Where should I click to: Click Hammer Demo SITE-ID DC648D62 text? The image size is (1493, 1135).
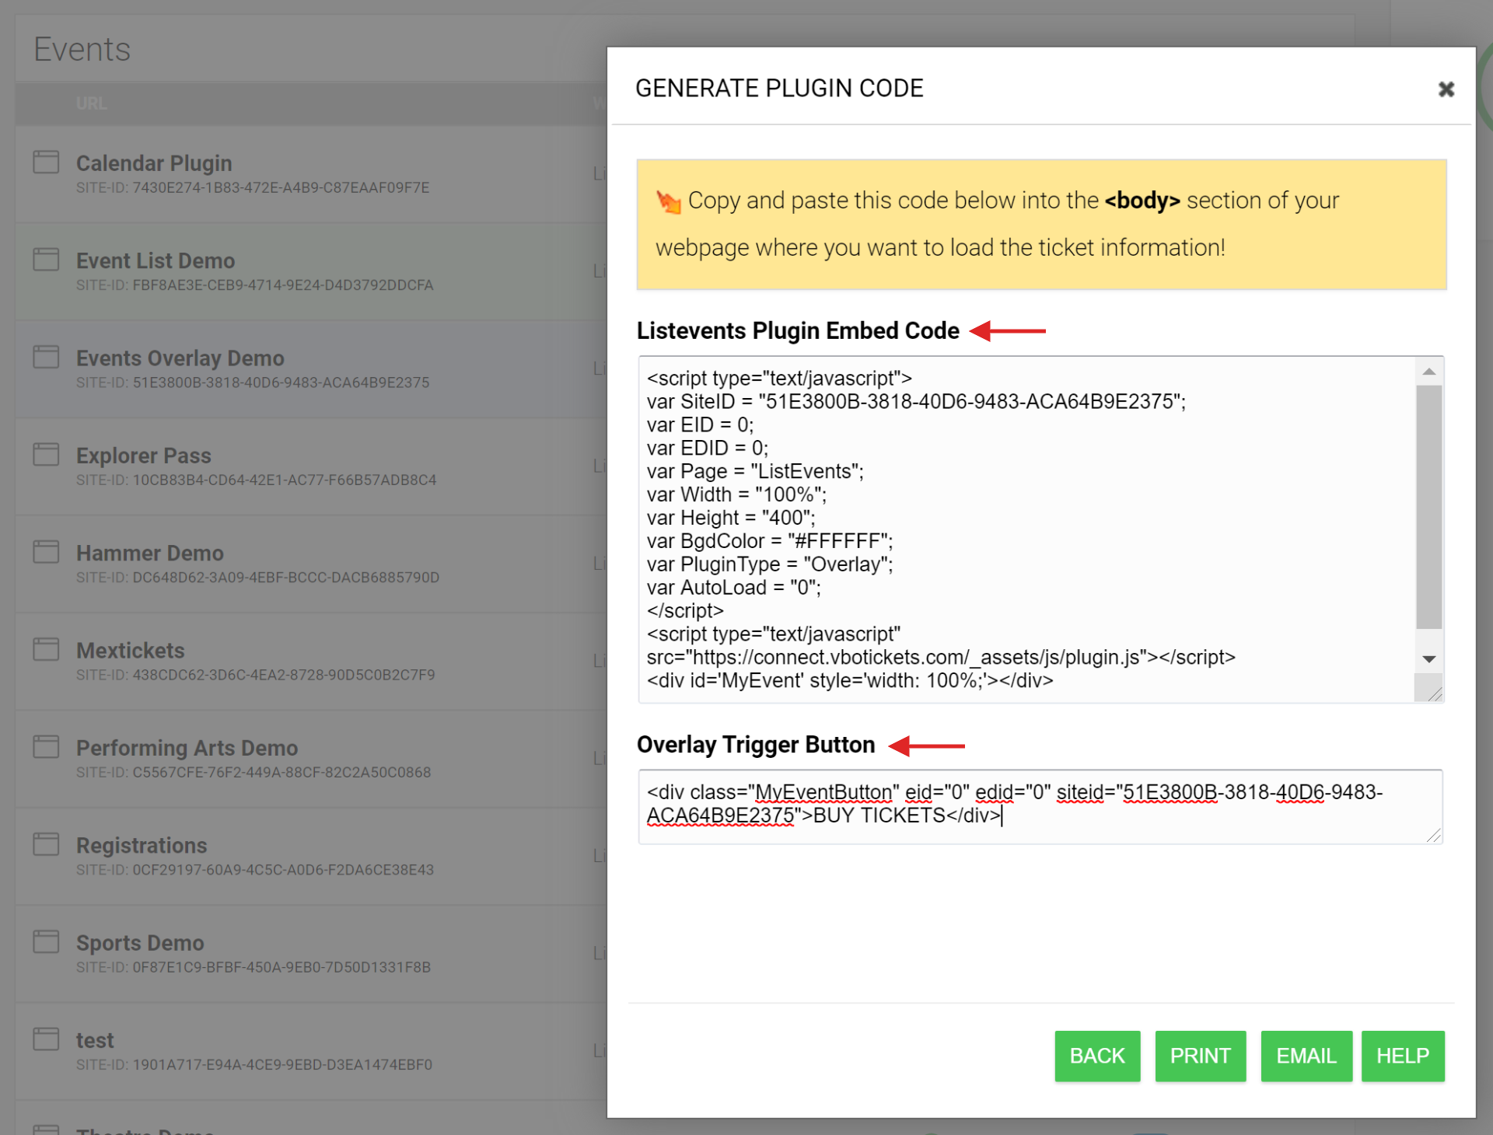258,578
